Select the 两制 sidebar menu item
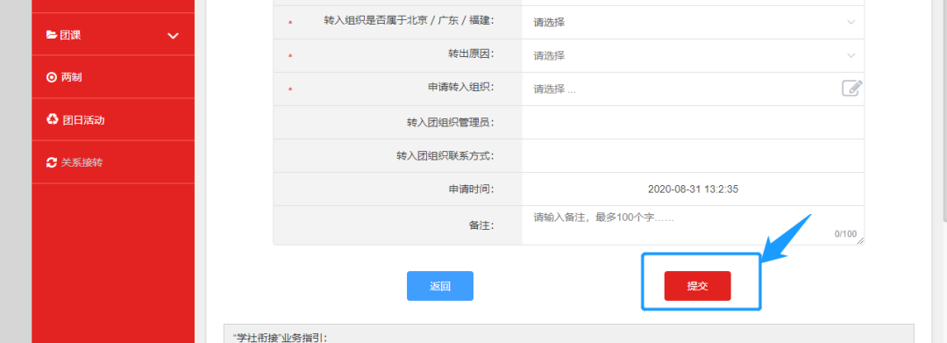Screen dimensions: 947x343 [113, 77]
